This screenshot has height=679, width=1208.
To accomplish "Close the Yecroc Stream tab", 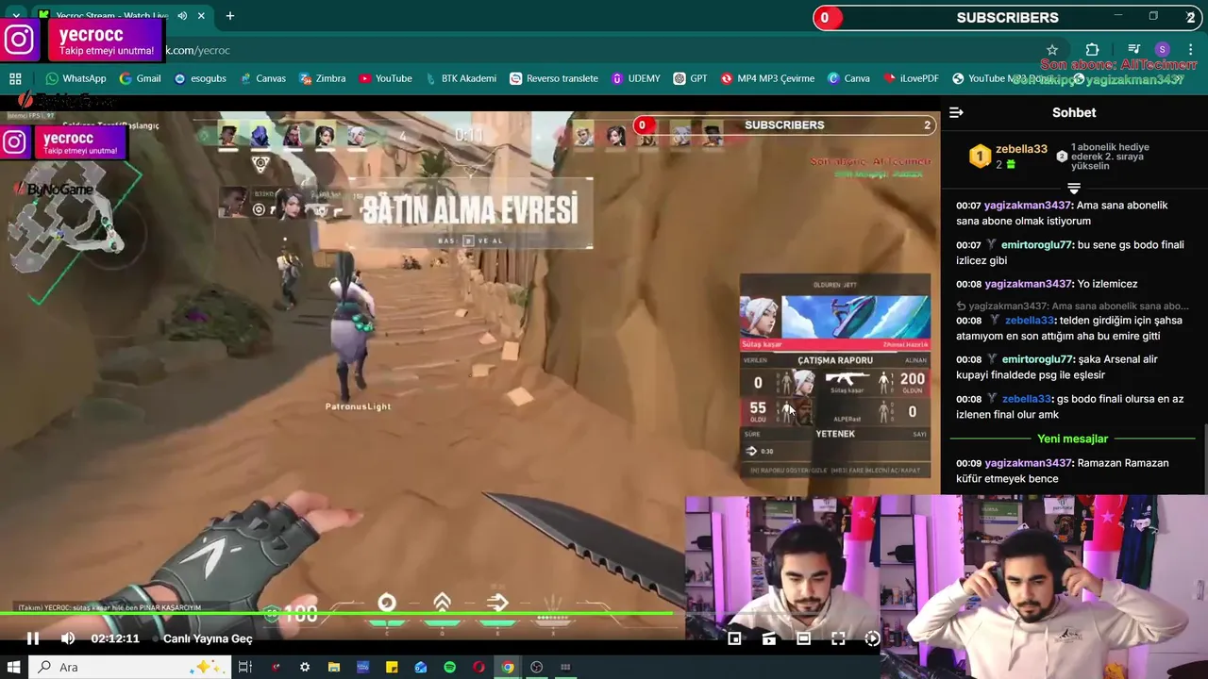I will tap(201, 16).
